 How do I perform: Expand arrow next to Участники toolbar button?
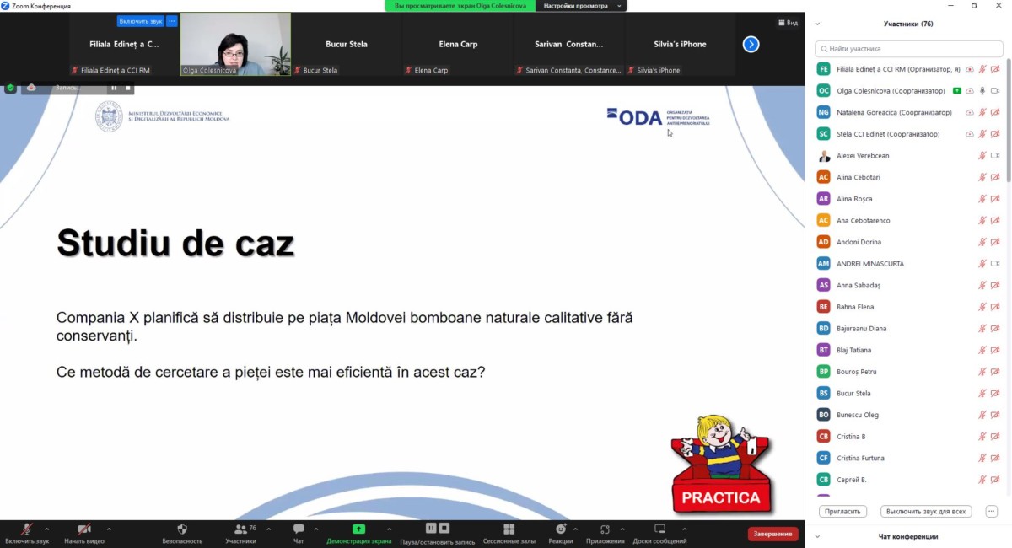tap(268, 529)
